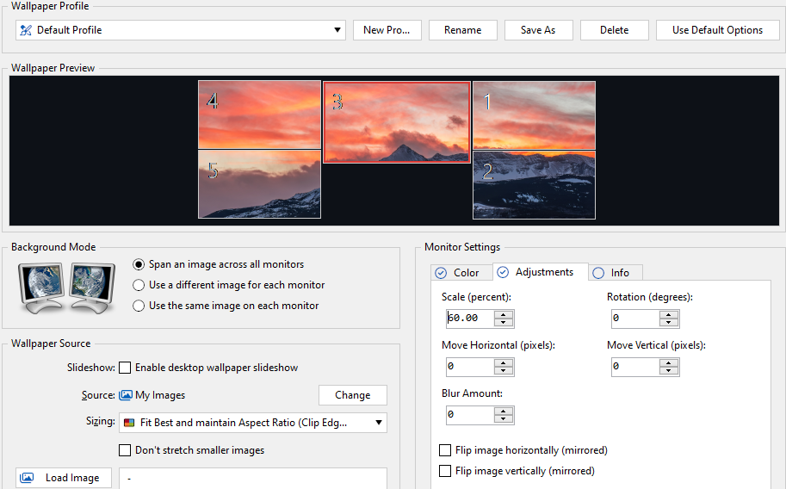The image size is (786, 489).
Task: Select monitor 3 in wallpaper preview
Action: click(397, 122)
